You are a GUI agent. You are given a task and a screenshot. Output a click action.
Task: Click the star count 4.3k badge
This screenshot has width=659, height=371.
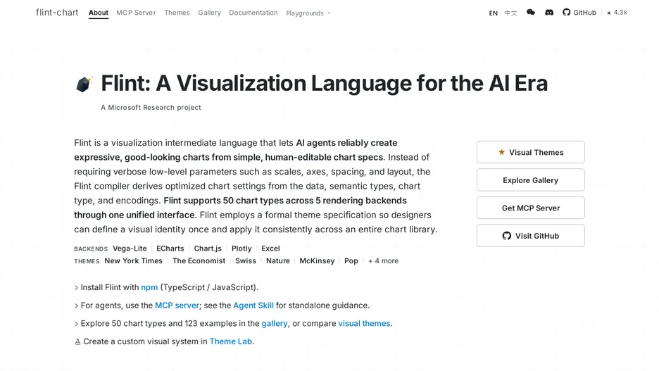[x=617, y=13]
